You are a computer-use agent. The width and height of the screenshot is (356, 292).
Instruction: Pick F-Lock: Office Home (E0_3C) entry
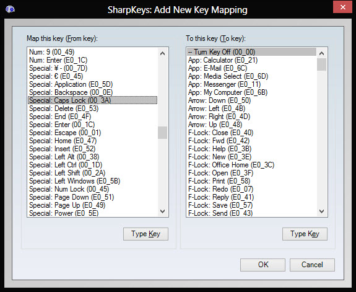(x=251, y=165)
